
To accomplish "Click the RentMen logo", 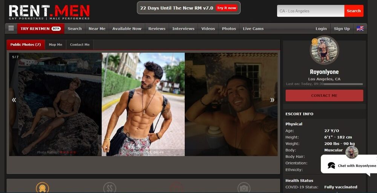I will [x=49, y=12].
